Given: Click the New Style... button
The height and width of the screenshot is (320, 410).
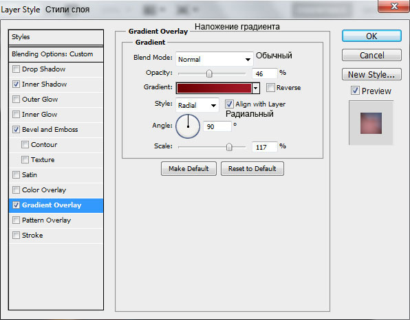Looking at the screenshot, I should click(371, 75).
